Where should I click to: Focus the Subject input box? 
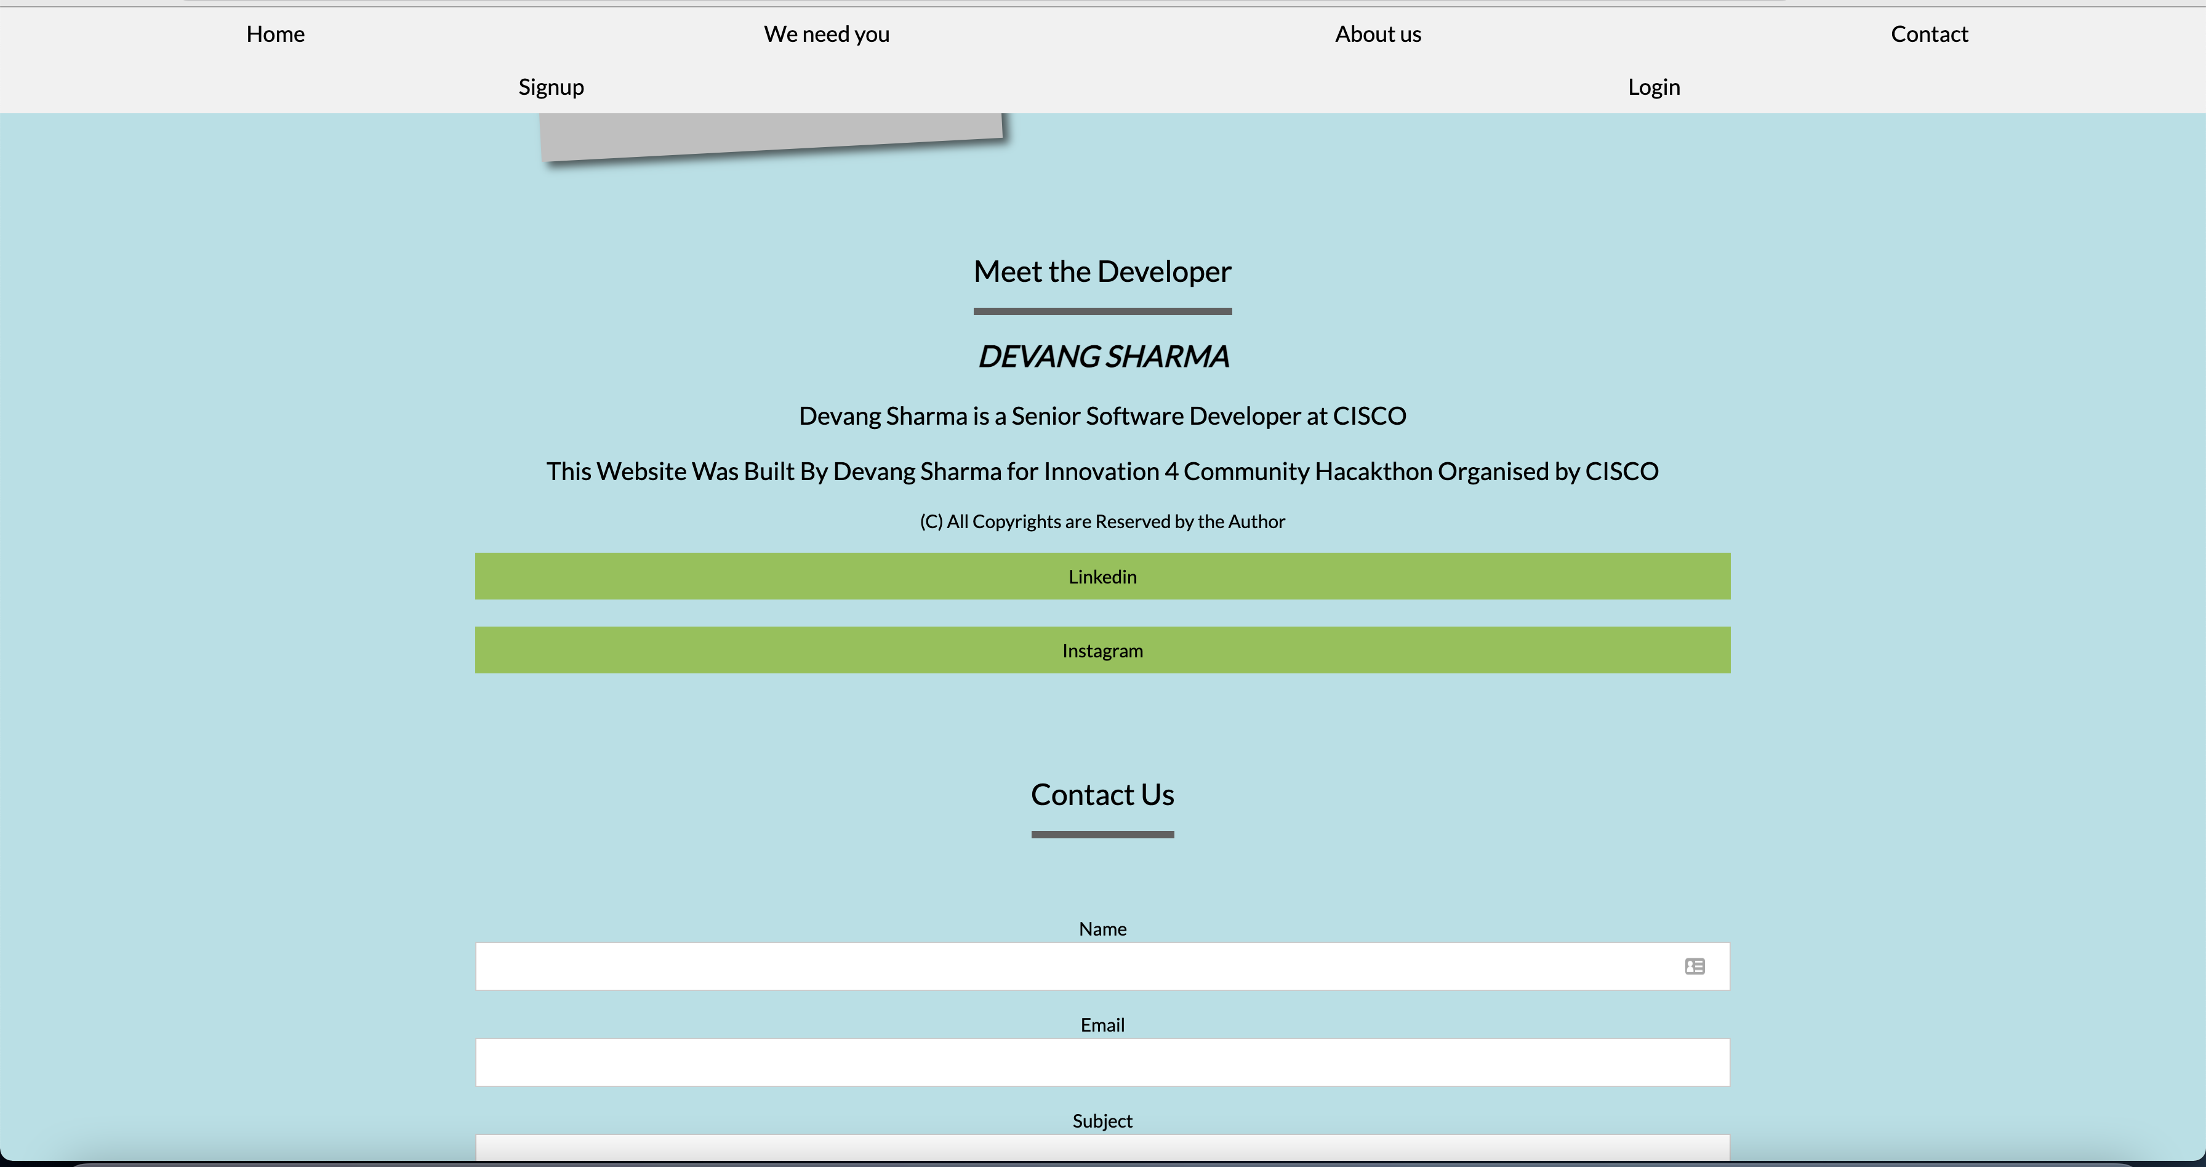[x=1102, y=1147]
